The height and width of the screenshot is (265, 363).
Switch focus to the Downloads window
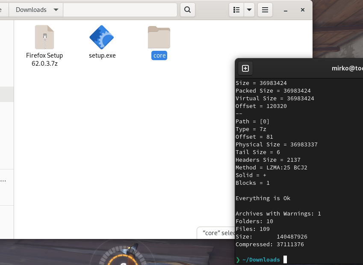tap(107, 128)
